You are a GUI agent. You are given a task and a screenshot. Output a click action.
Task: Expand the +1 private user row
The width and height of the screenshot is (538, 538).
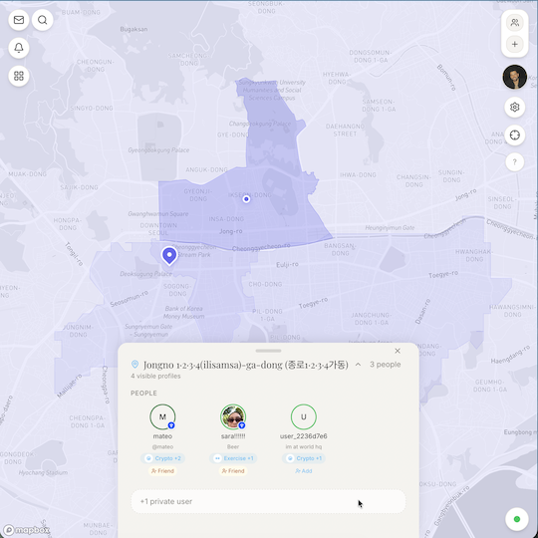point(268,501)
